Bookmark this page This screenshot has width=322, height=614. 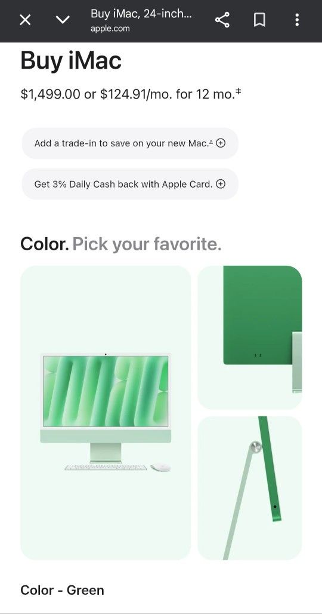(x=259, y=20)
